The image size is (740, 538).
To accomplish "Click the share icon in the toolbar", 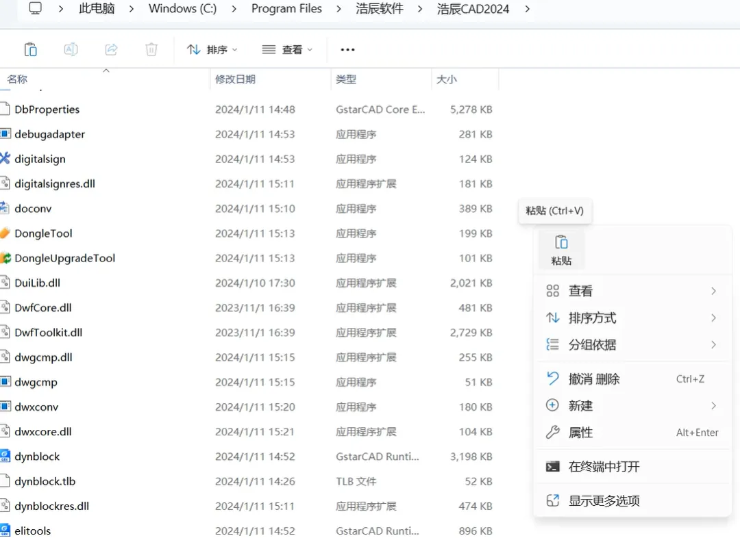I will coord(112,49).
